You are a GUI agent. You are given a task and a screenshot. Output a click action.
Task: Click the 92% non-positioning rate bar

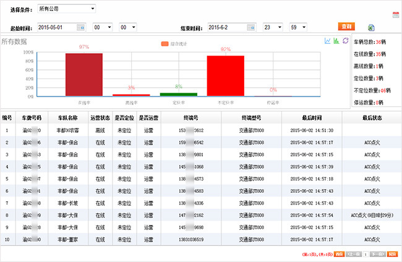[x=226, y=76]
